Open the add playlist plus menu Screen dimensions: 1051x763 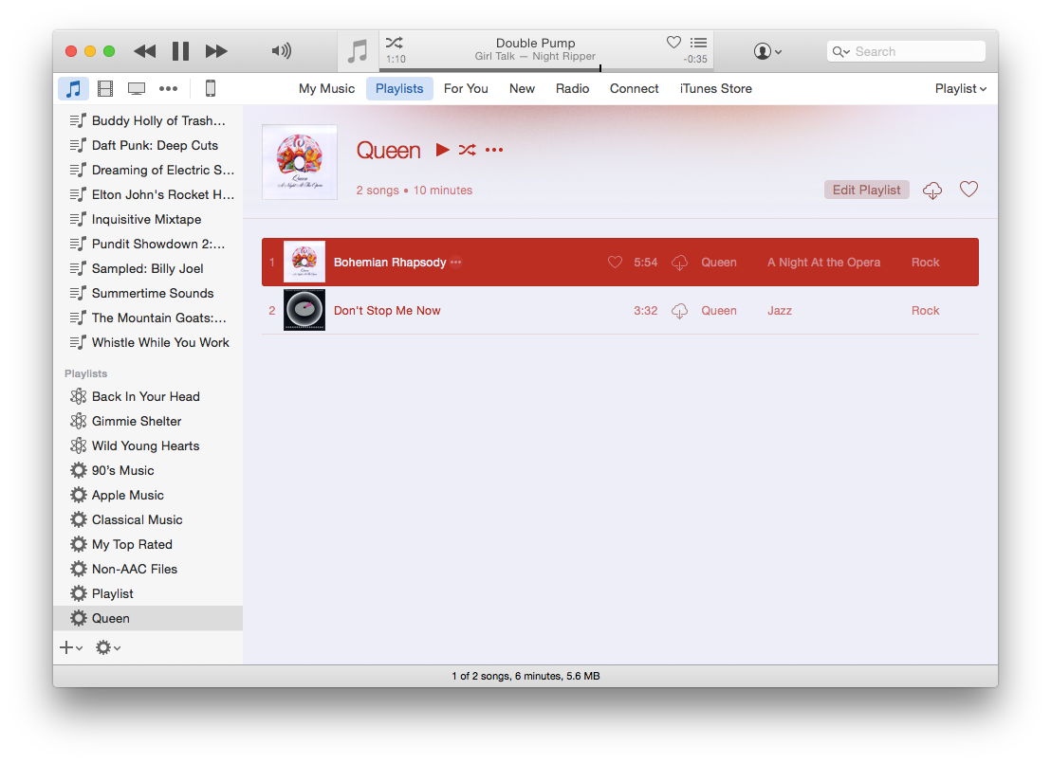[71, 647]
